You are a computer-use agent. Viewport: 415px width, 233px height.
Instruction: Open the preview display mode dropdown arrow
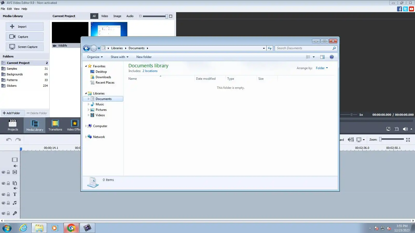(364, 140)
